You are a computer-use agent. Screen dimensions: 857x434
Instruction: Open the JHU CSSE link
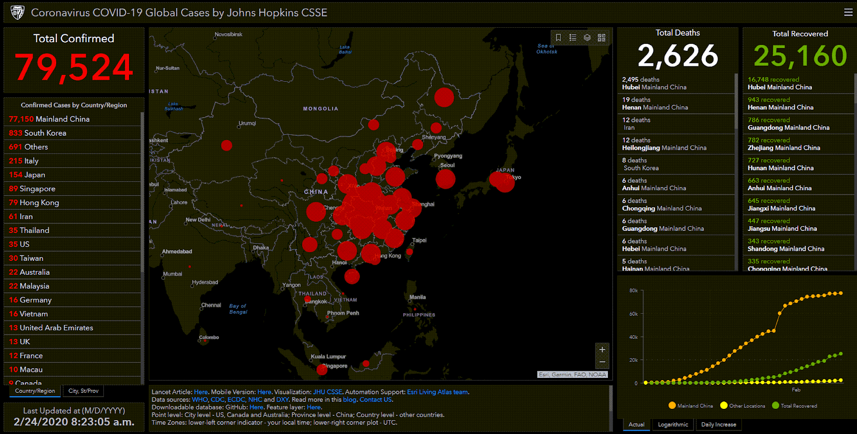click(327, 392)
